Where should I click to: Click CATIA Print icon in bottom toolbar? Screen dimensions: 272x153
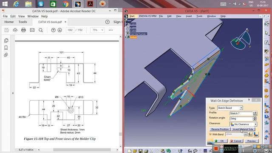[x=146, y=151]
